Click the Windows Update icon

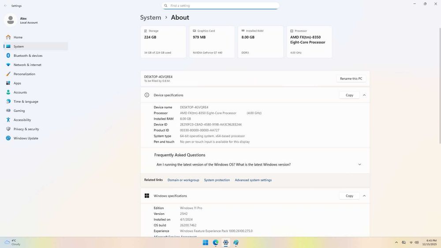click(x=8, y=138)
